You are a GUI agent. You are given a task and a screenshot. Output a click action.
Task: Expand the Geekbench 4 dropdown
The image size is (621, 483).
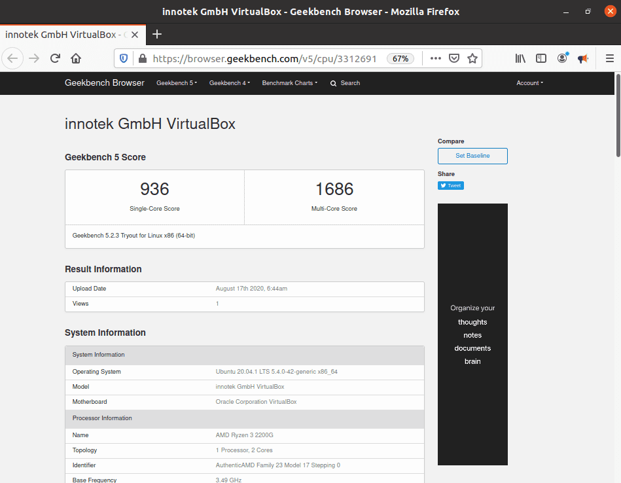point(229,83)
